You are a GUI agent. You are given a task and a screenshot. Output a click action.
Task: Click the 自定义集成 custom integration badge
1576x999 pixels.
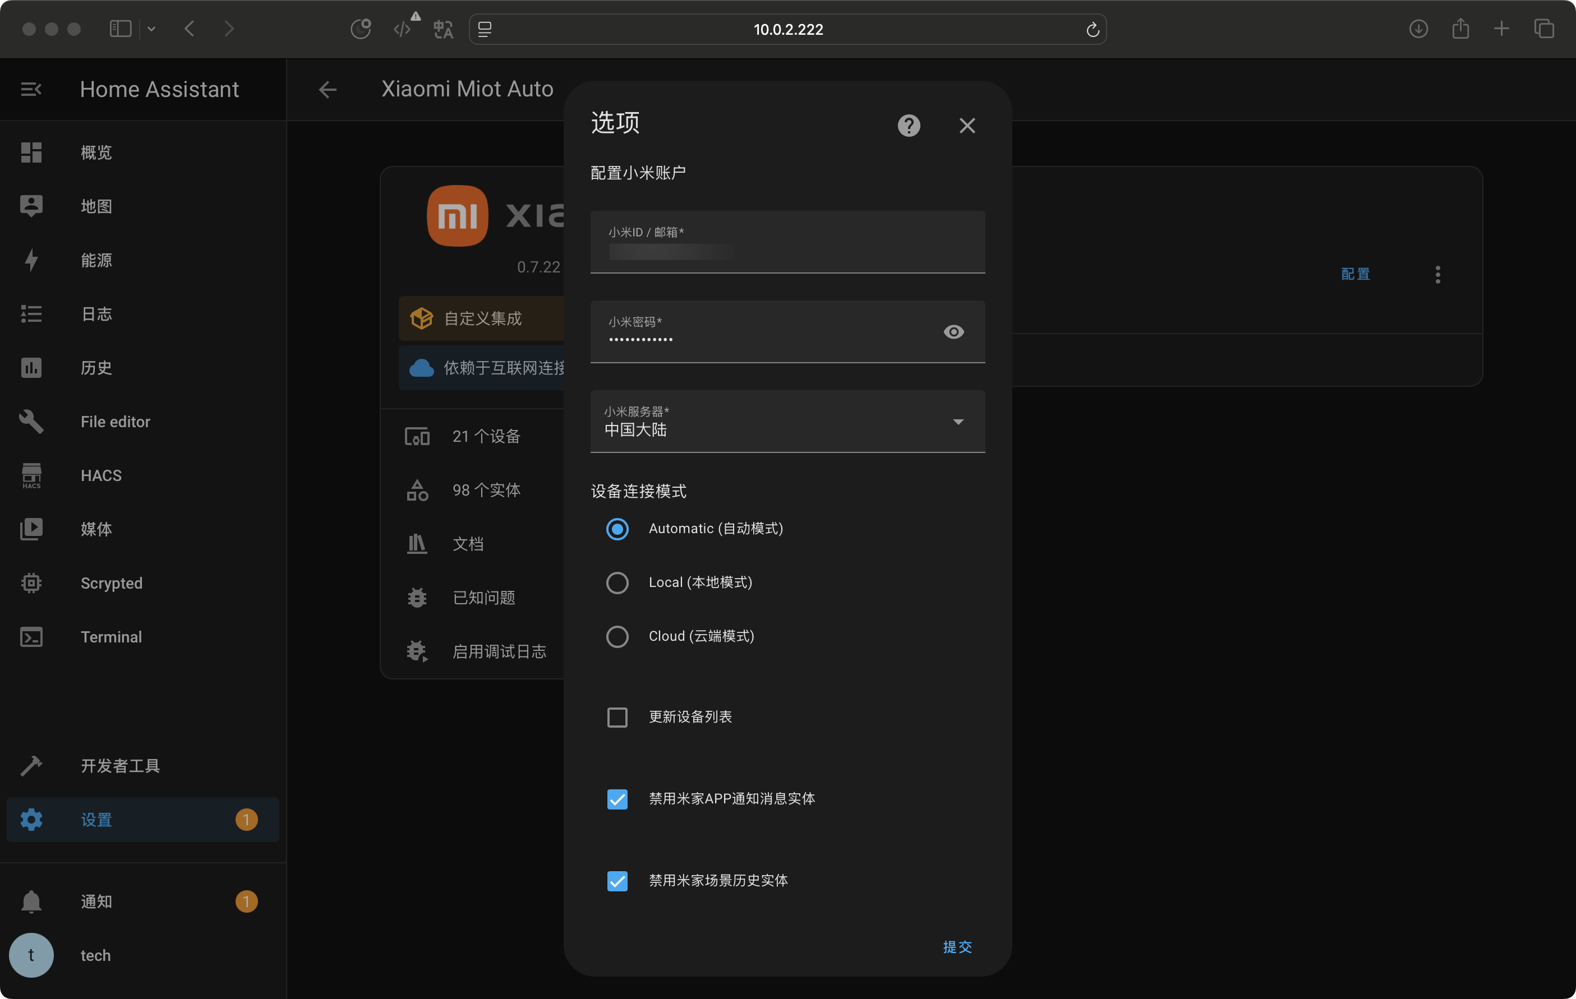pyautogui.click(x=481, y=318)
